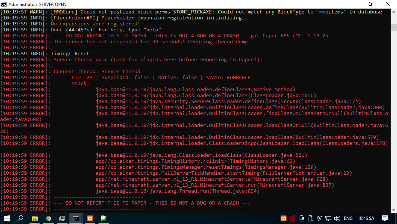Click the 'Timings Reset' log line
This screenshot has height=224, width=397.
[x=70, y=54]
